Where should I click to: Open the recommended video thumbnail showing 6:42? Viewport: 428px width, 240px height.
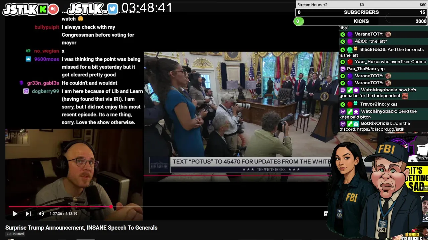click(x=425, y=208)
